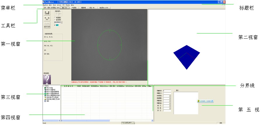Click the first column header of results table

click(68, 86)
